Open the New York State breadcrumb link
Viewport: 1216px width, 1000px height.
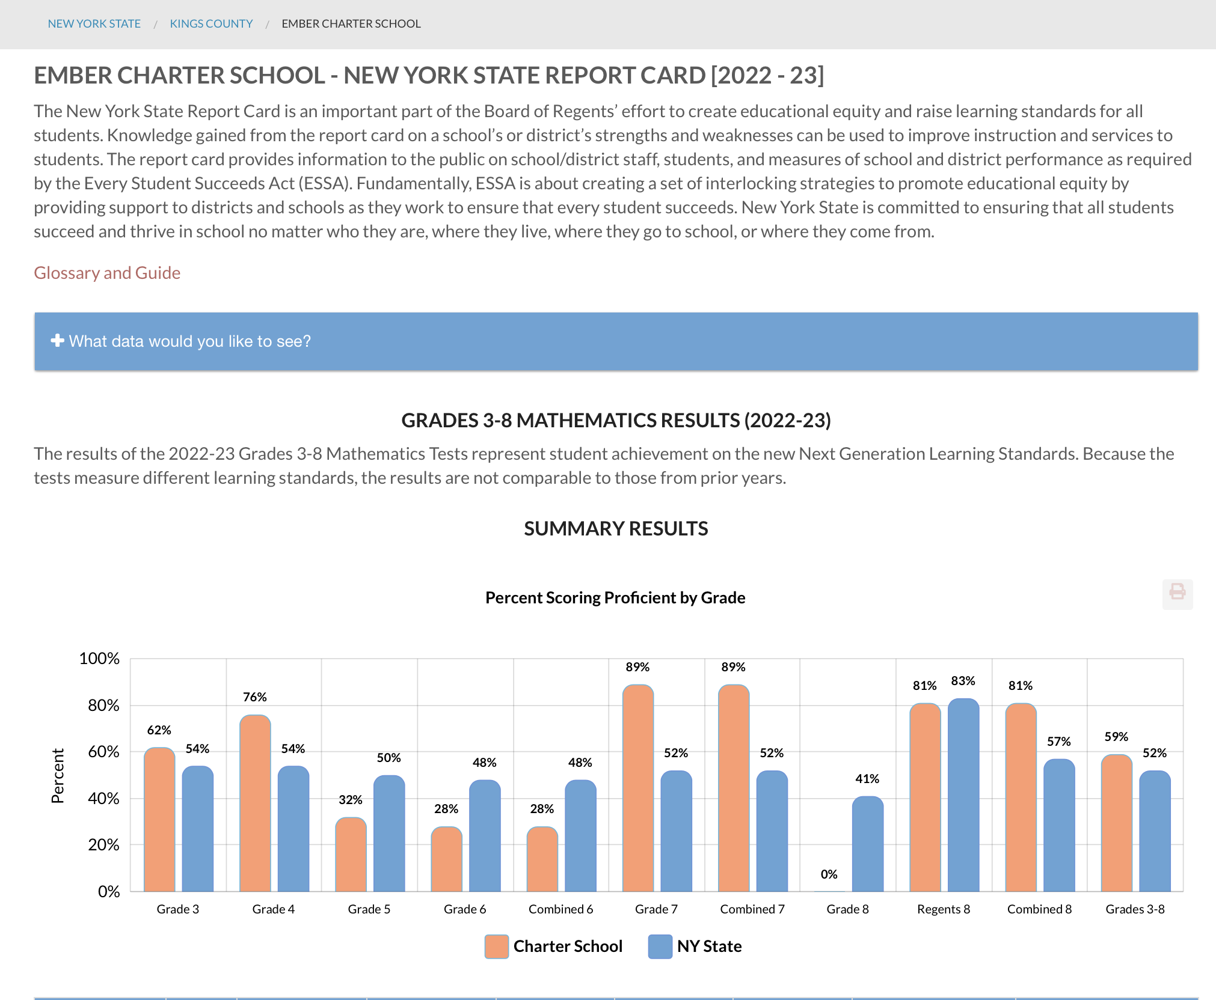(x=94, y=24)
